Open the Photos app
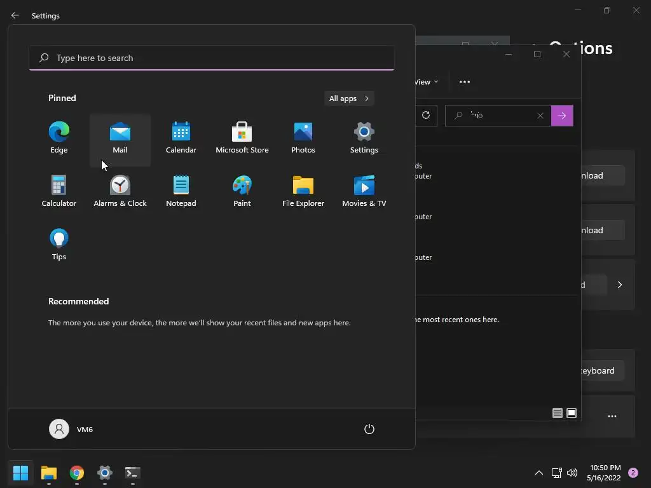Viewport: 651px width, 488px height. point(303,138)
